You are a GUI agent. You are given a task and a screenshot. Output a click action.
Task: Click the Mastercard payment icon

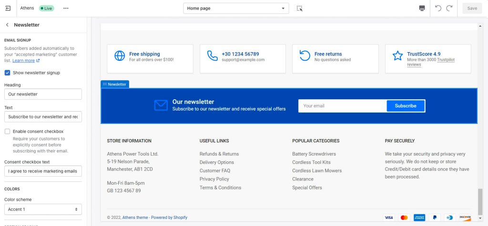(x=404, y=217)
